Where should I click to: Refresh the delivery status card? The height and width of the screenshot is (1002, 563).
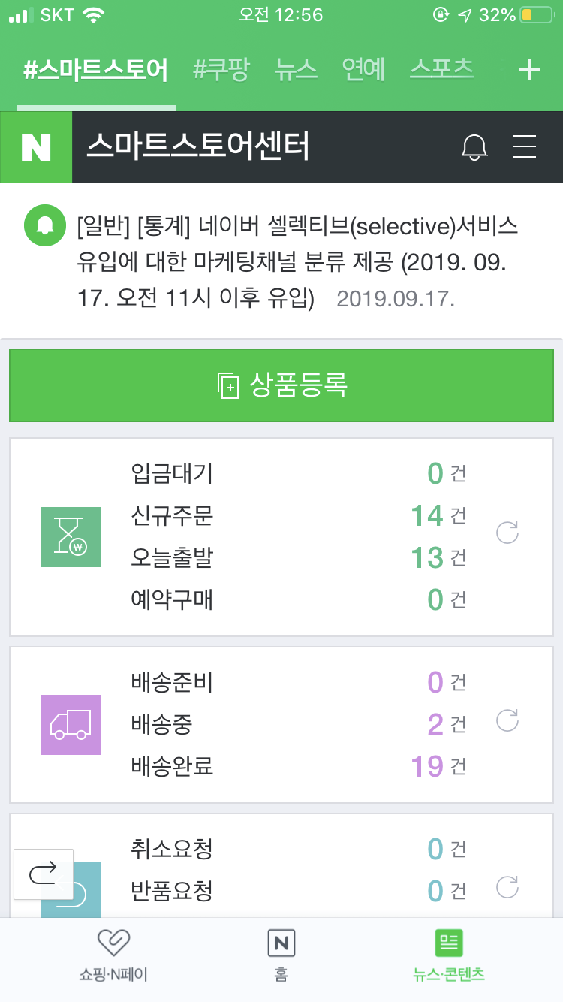click(508, 721)
